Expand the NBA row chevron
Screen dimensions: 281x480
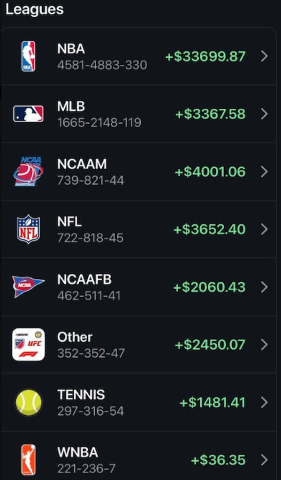[x=265, y=57]
